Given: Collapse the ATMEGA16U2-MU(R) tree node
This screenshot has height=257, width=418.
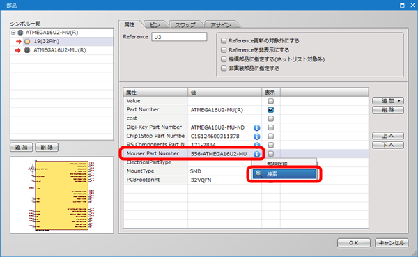Looking at the screenshot, I should pos(13,33).
